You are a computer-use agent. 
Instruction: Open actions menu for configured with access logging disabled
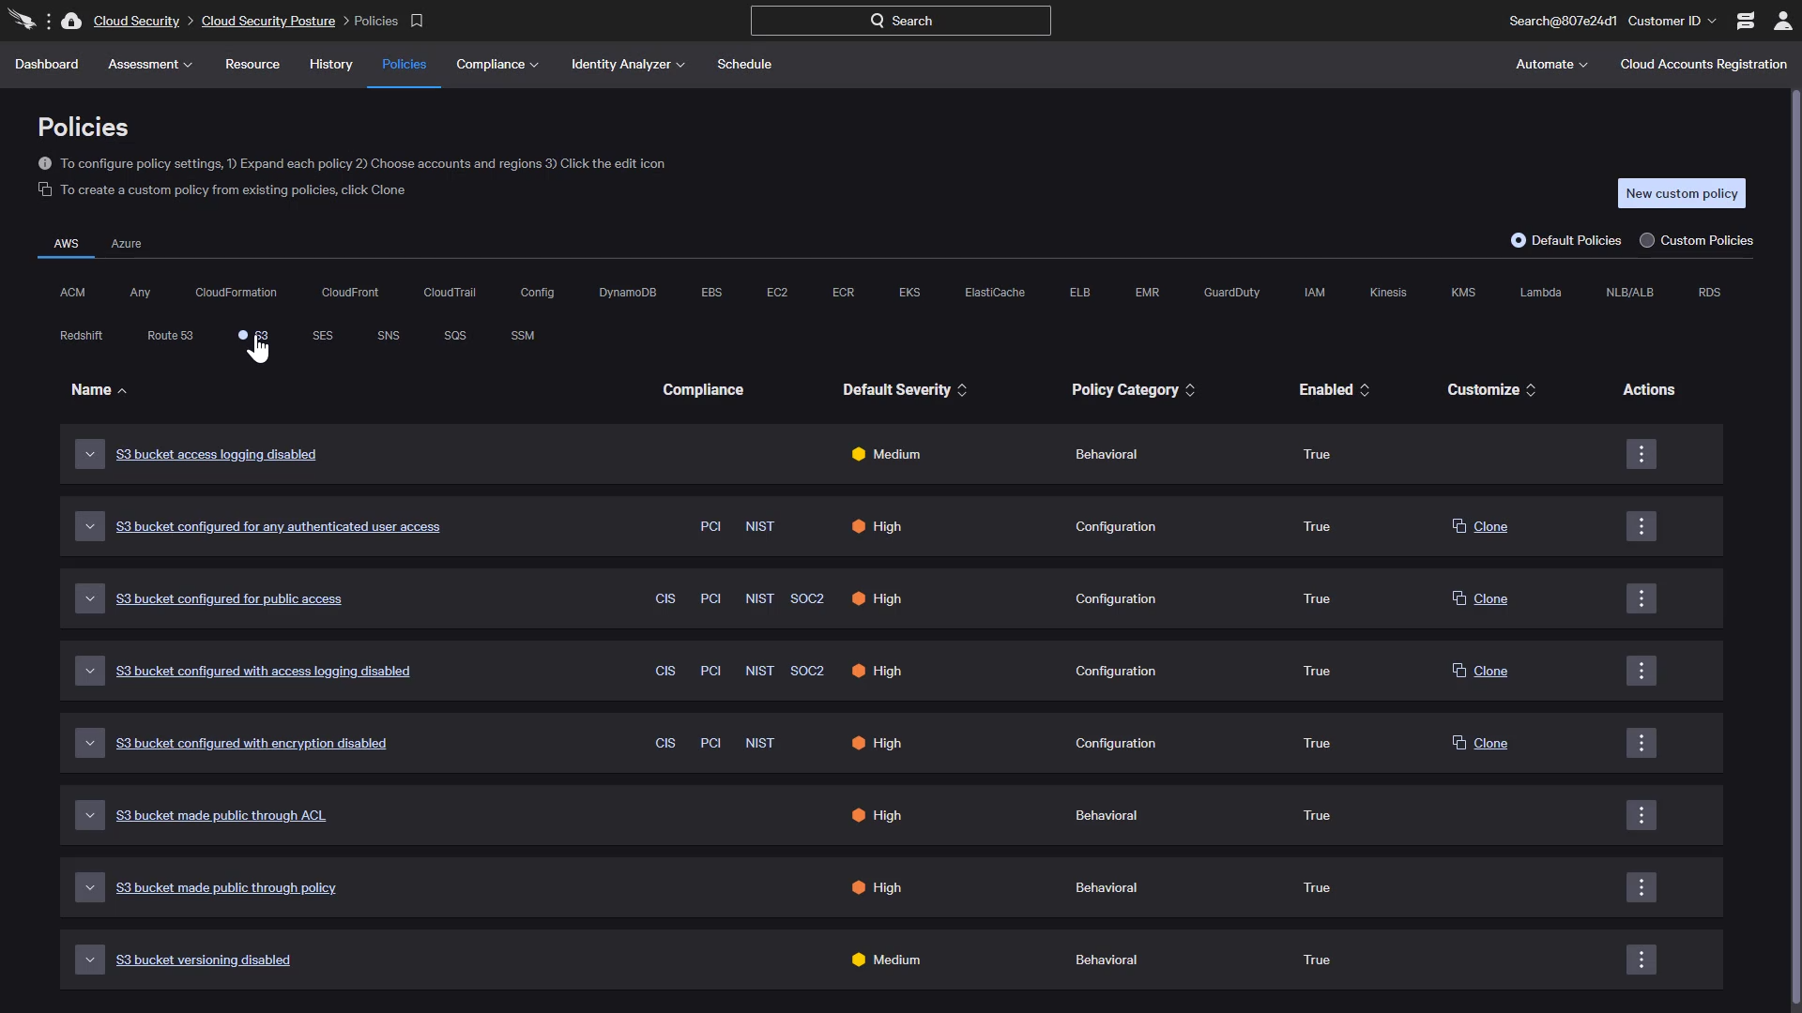[1641, 671]
